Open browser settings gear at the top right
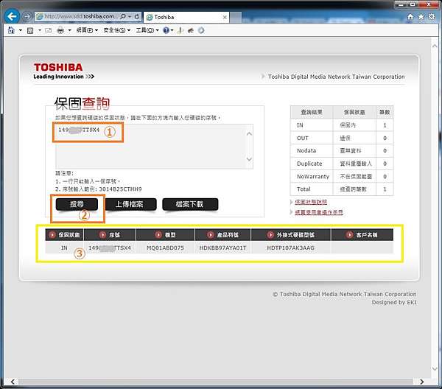Viewport: 442px width, 389px height. 432,17
